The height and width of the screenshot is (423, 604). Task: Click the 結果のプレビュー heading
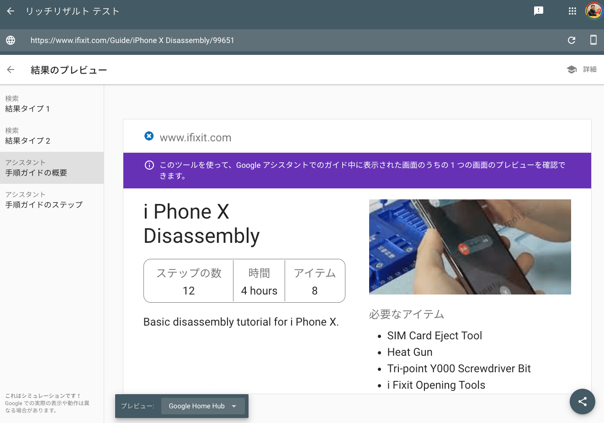coord(69,70)
